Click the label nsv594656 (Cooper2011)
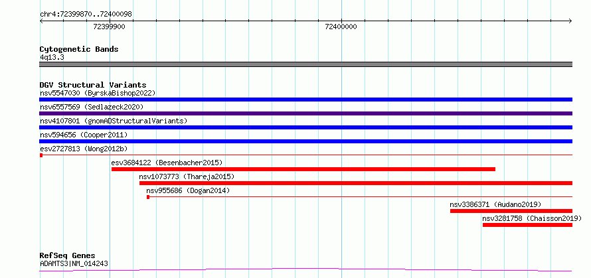Viewport: 591px width, 278px height. (84, 135)
